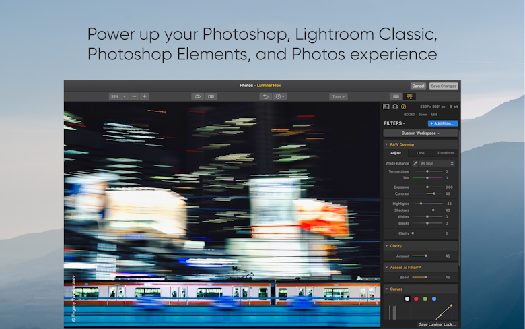Click Save Luminar Look button
The height and width of the screenshot is (329, 525).
pos(438,324)
